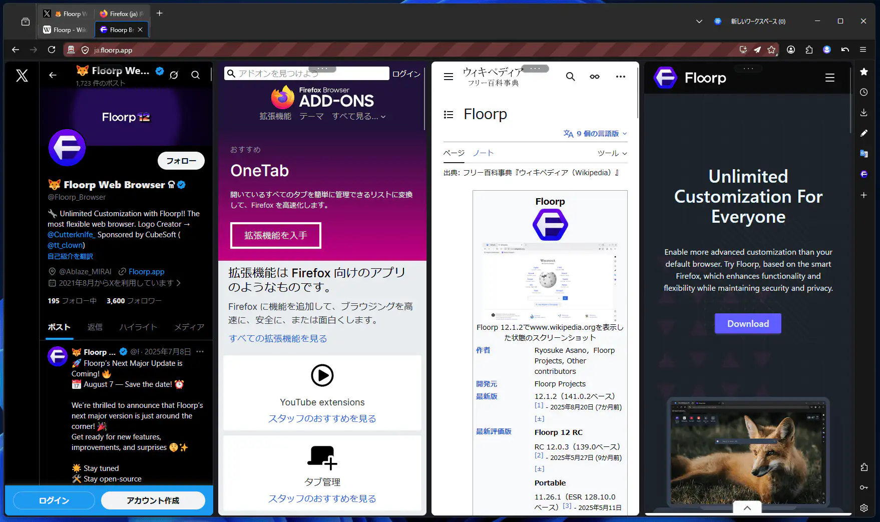Bookmark the page using the star icon
880x522 pixels.
772,50
